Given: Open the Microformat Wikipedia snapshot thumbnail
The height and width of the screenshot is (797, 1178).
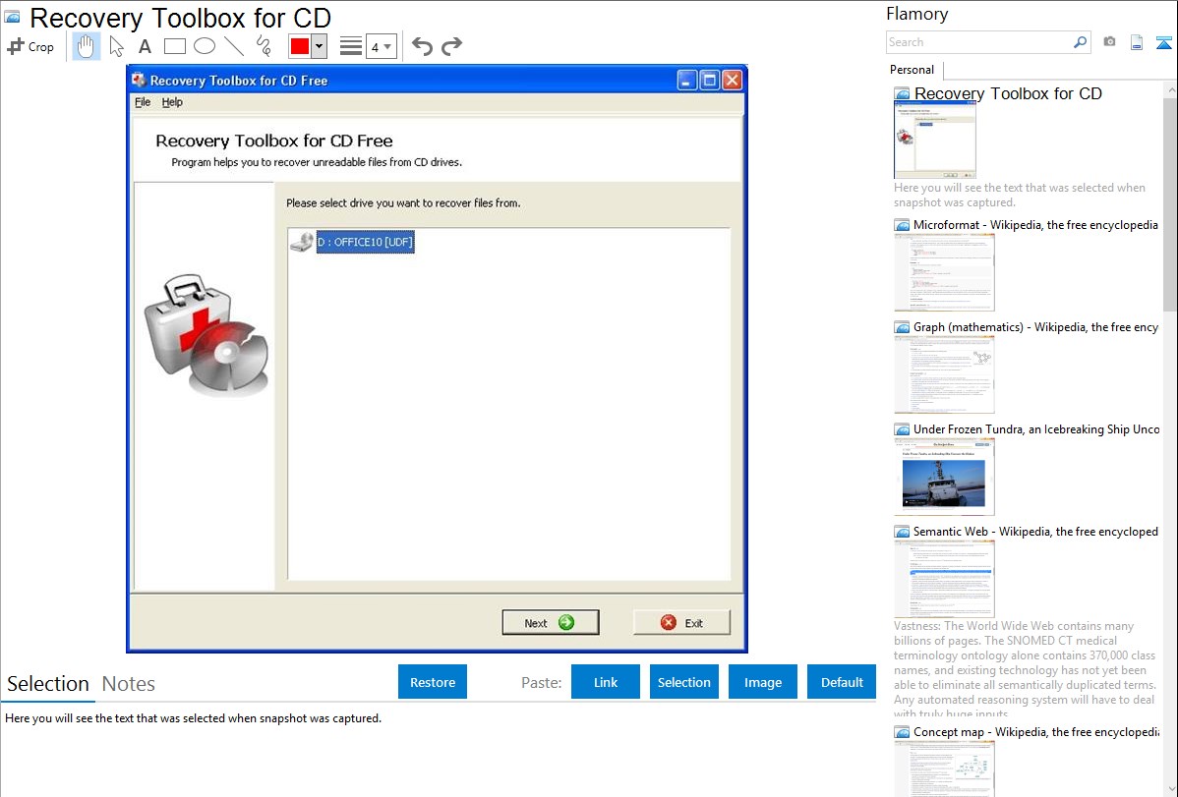Looking at the screenshot, I should coord(944,272).
